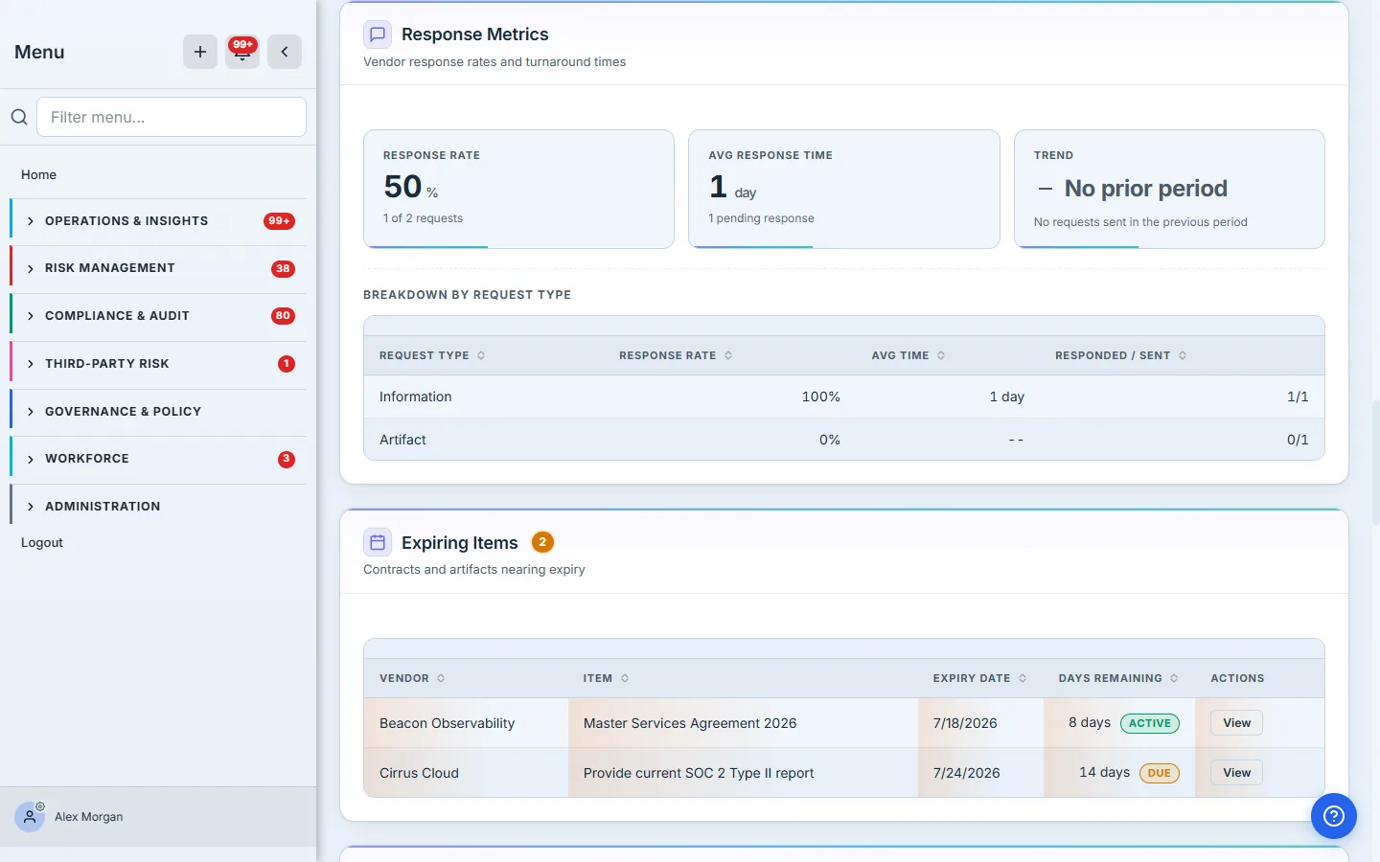Collapse the sidebar with left chevron button

pyautogui.click(x=285, y=52)
